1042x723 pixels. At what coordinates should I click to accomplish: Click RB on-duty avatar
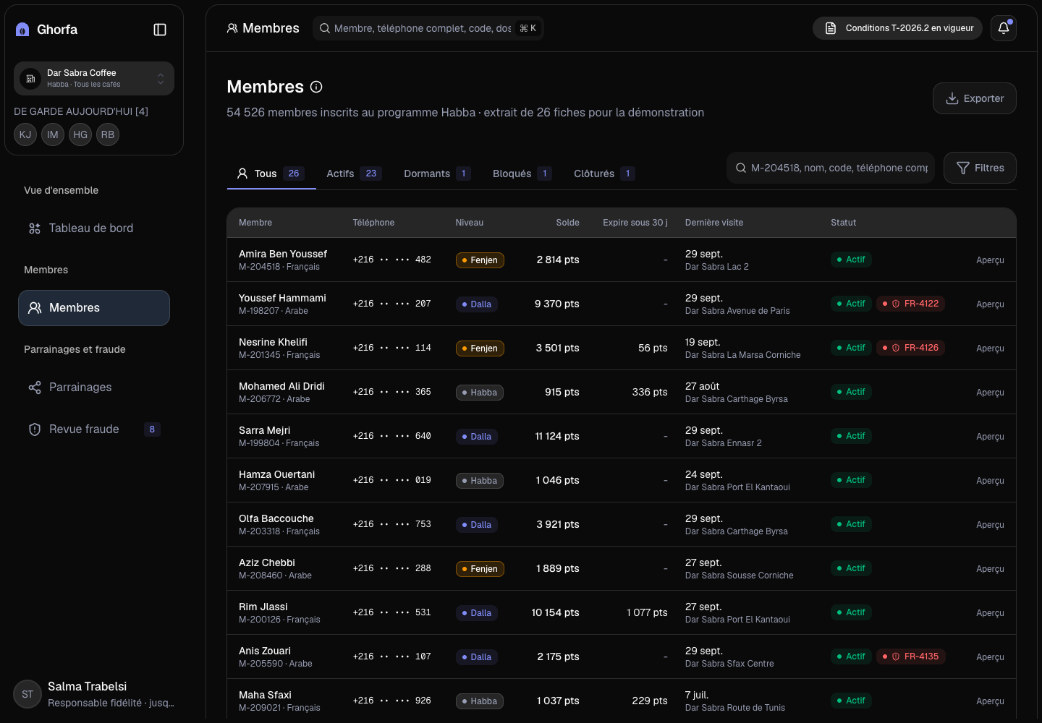(x=108, y=134)
